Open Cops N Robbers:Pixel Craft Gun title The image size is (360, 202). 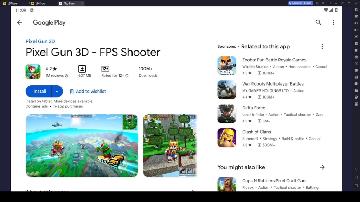(x=274, y=181)
